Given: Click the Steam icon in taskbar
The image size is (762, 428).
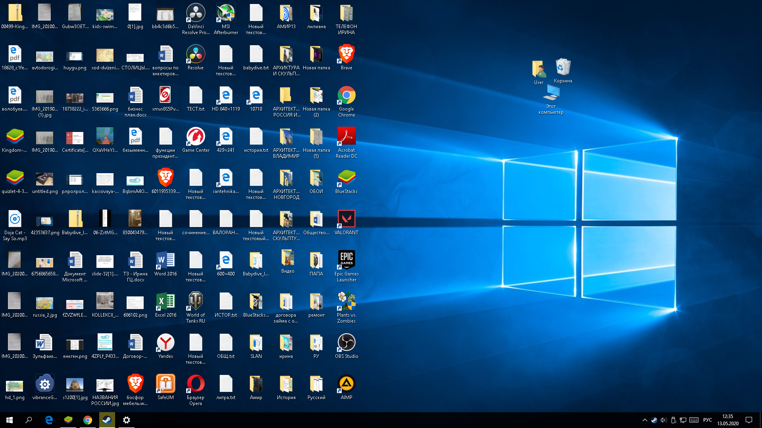Looking at the screenshot, I should point(107,420).
